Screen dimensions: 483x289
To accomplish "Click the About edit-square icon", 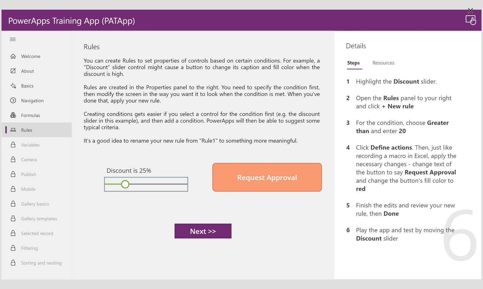I will click(13, 71).
